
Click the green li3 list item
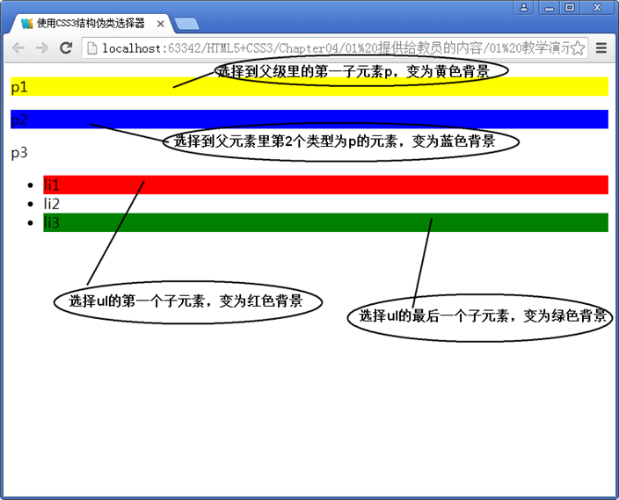pyautogui.click(x=325, y=222)
